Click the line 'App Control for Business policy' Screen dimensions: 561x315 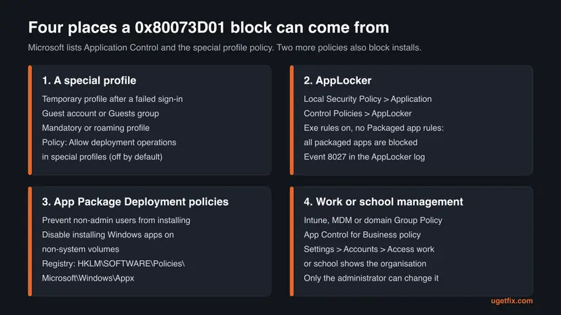[x=362, y=235]
